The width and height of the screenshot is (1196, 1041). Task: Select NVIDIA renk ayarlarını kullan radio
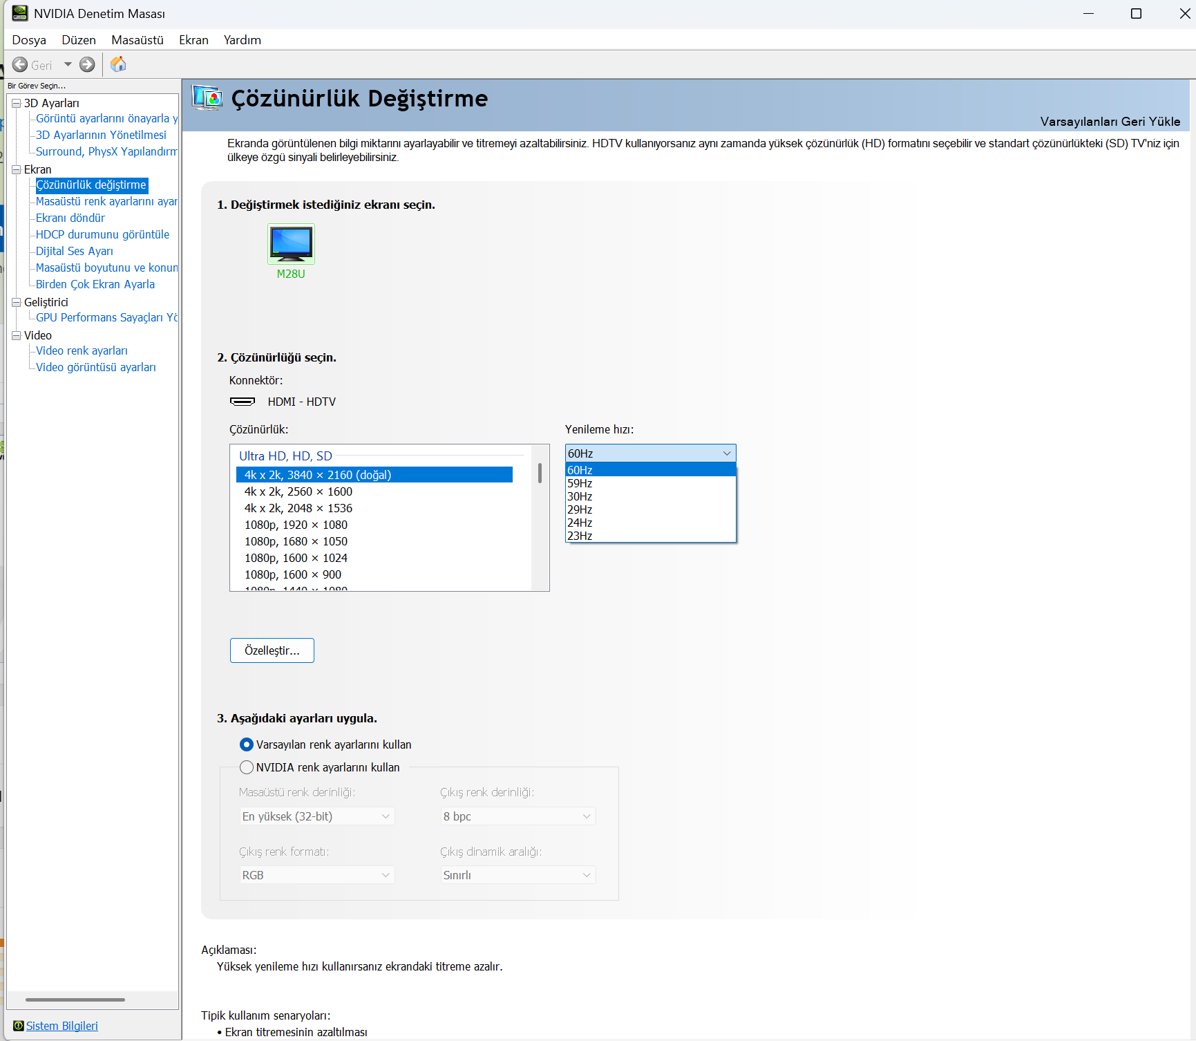247,767
